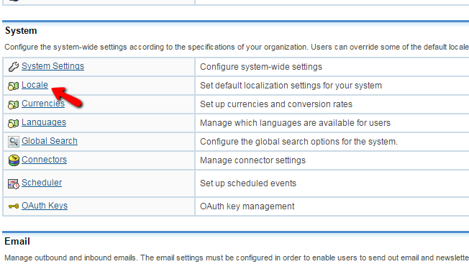Open the Locale link
Viewport: 469px width, 264px height.
[35, 85]
